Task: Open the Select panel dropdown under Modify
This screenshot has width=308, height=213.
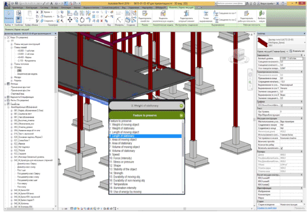Action: point(9,25)
